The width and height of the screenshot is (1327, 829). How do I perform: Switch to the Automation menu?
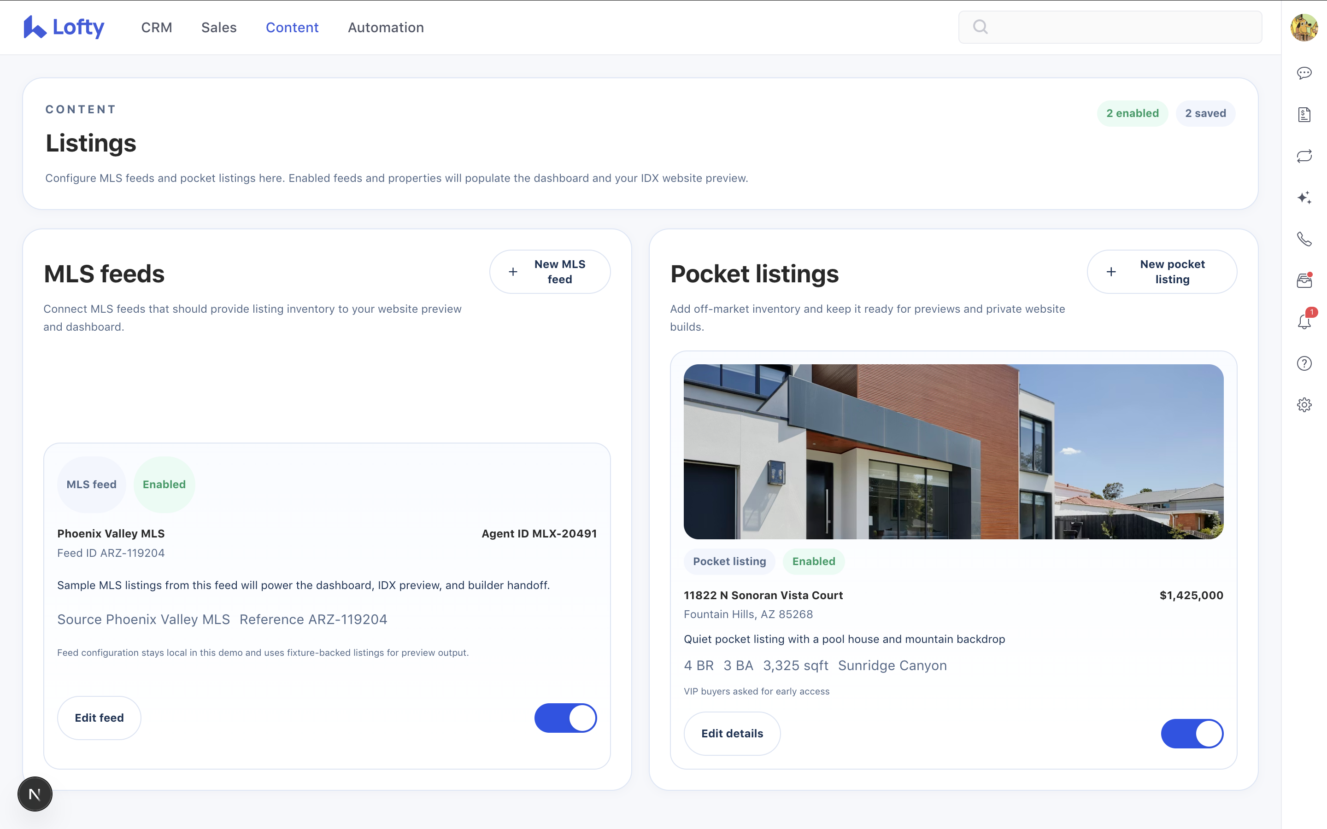pos(386,28)
